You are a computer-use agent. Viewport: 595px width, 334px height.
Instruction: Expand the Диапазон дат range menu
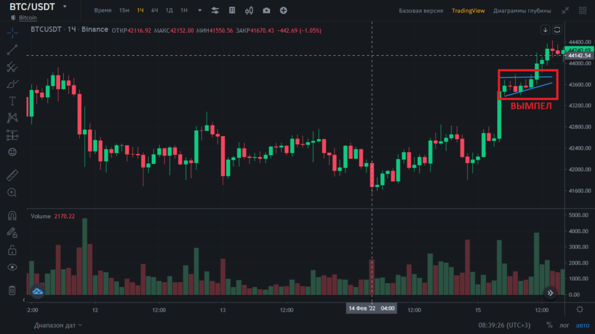coord(58,325)
